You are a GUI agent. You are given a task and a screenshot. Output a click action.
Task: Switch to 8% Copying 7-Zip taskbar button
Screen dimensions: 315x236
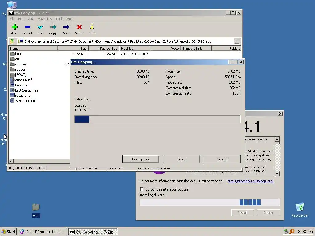point(93,232)
